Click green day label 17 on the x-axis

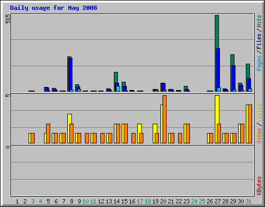point(140,201)
